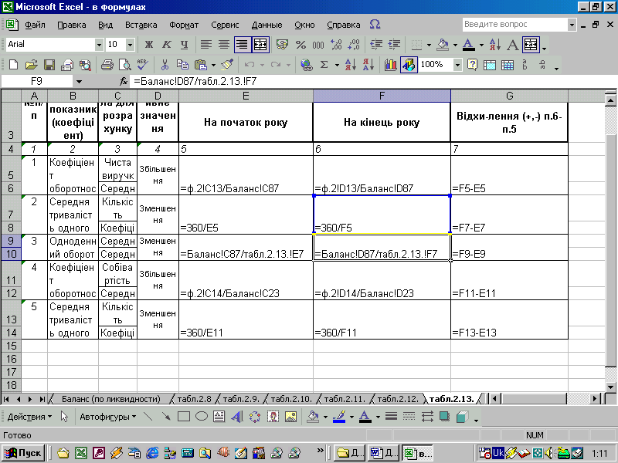Screen dimensions: 618x463
Task: Expand the paste options arrow
Action: [x=213, y=65]
